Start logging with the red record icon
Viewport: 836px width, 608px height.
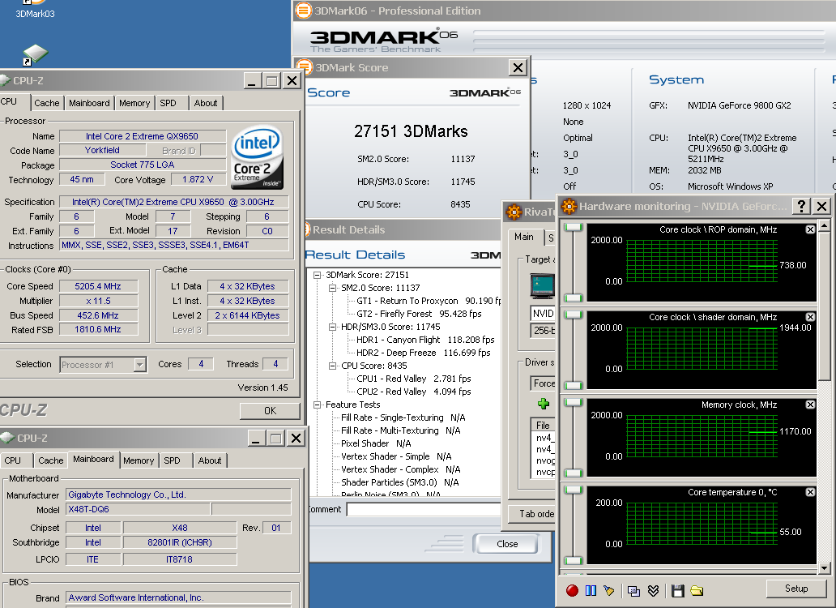[572, 590]
